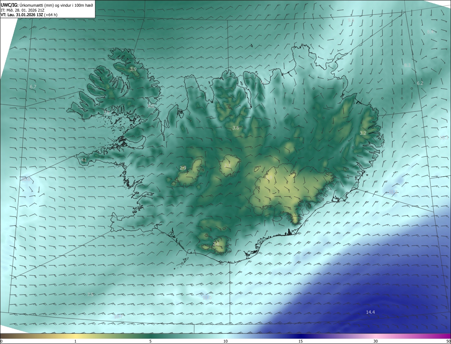Click the 7.5 value label southwest of Iceland

(90, 295)
